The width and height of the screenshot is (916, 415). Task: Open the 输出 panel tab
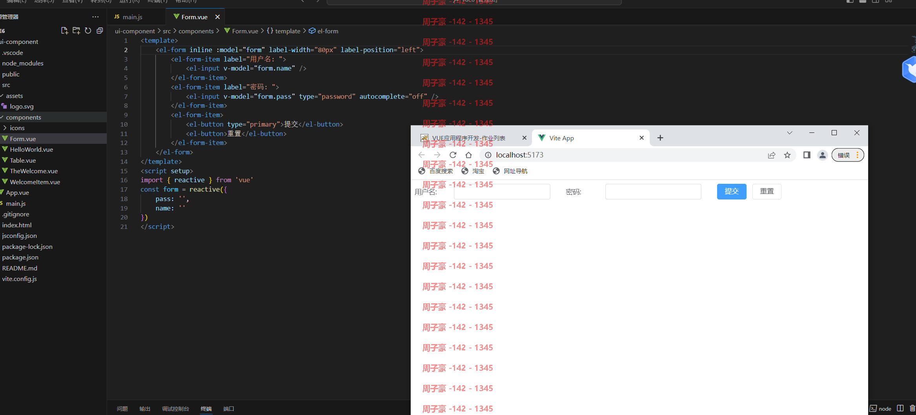tap(145, 409)
